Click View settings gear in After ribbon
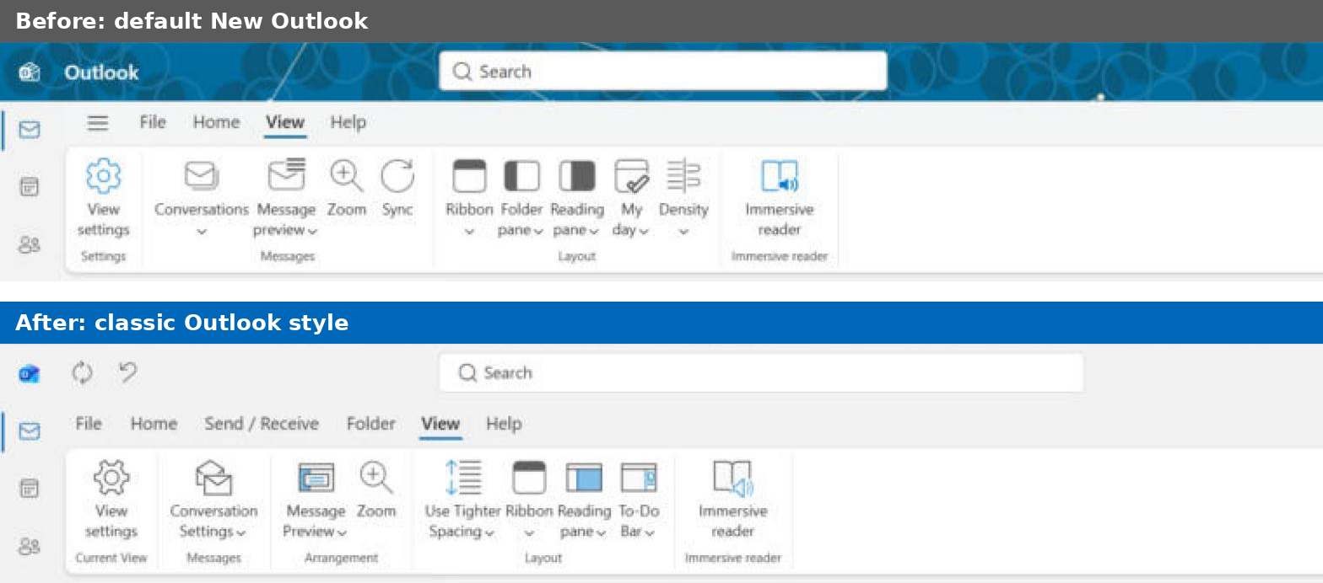This screenshot has height=583, width=1323. click(x=111, y=478)
